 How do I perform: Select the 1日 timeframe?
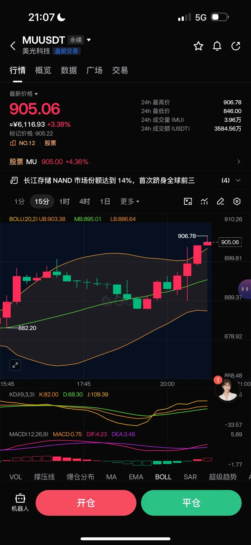[x=105, y=201]
